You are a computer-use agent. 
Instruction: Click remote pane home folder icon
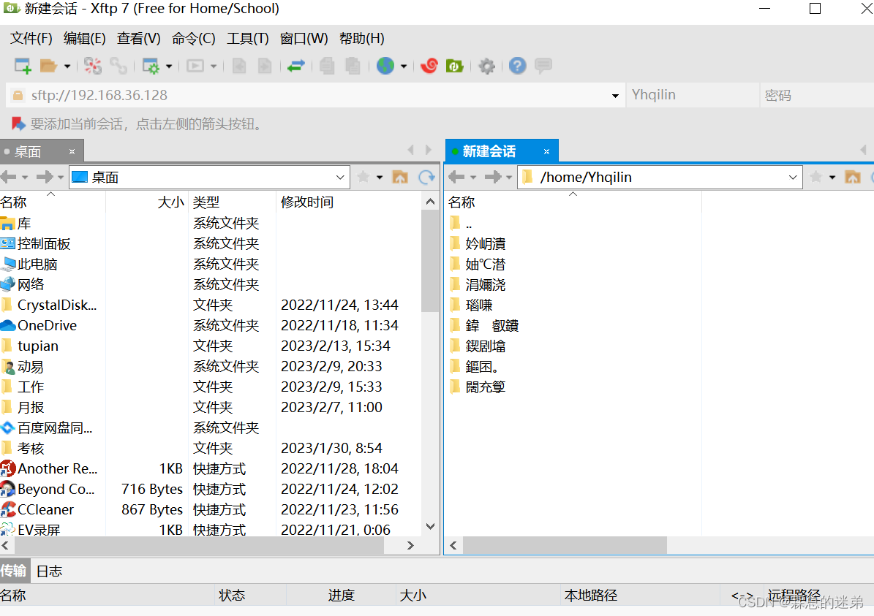[853, 177]
